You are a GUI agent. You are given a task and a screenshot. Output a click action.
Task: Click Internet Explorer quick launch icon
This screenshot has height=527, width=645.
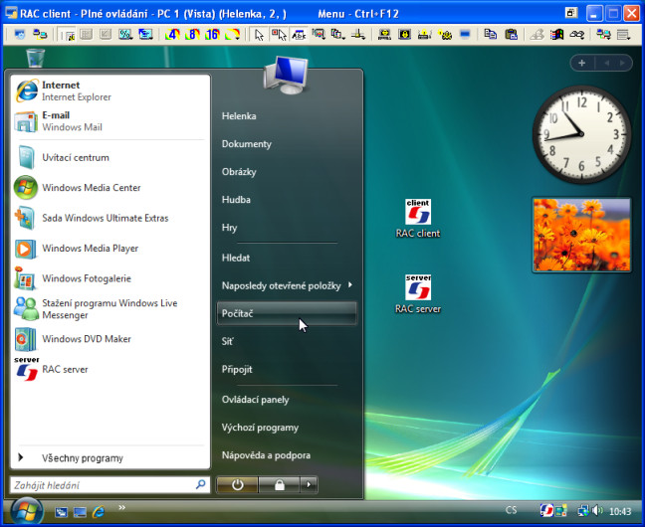(99, 512)
